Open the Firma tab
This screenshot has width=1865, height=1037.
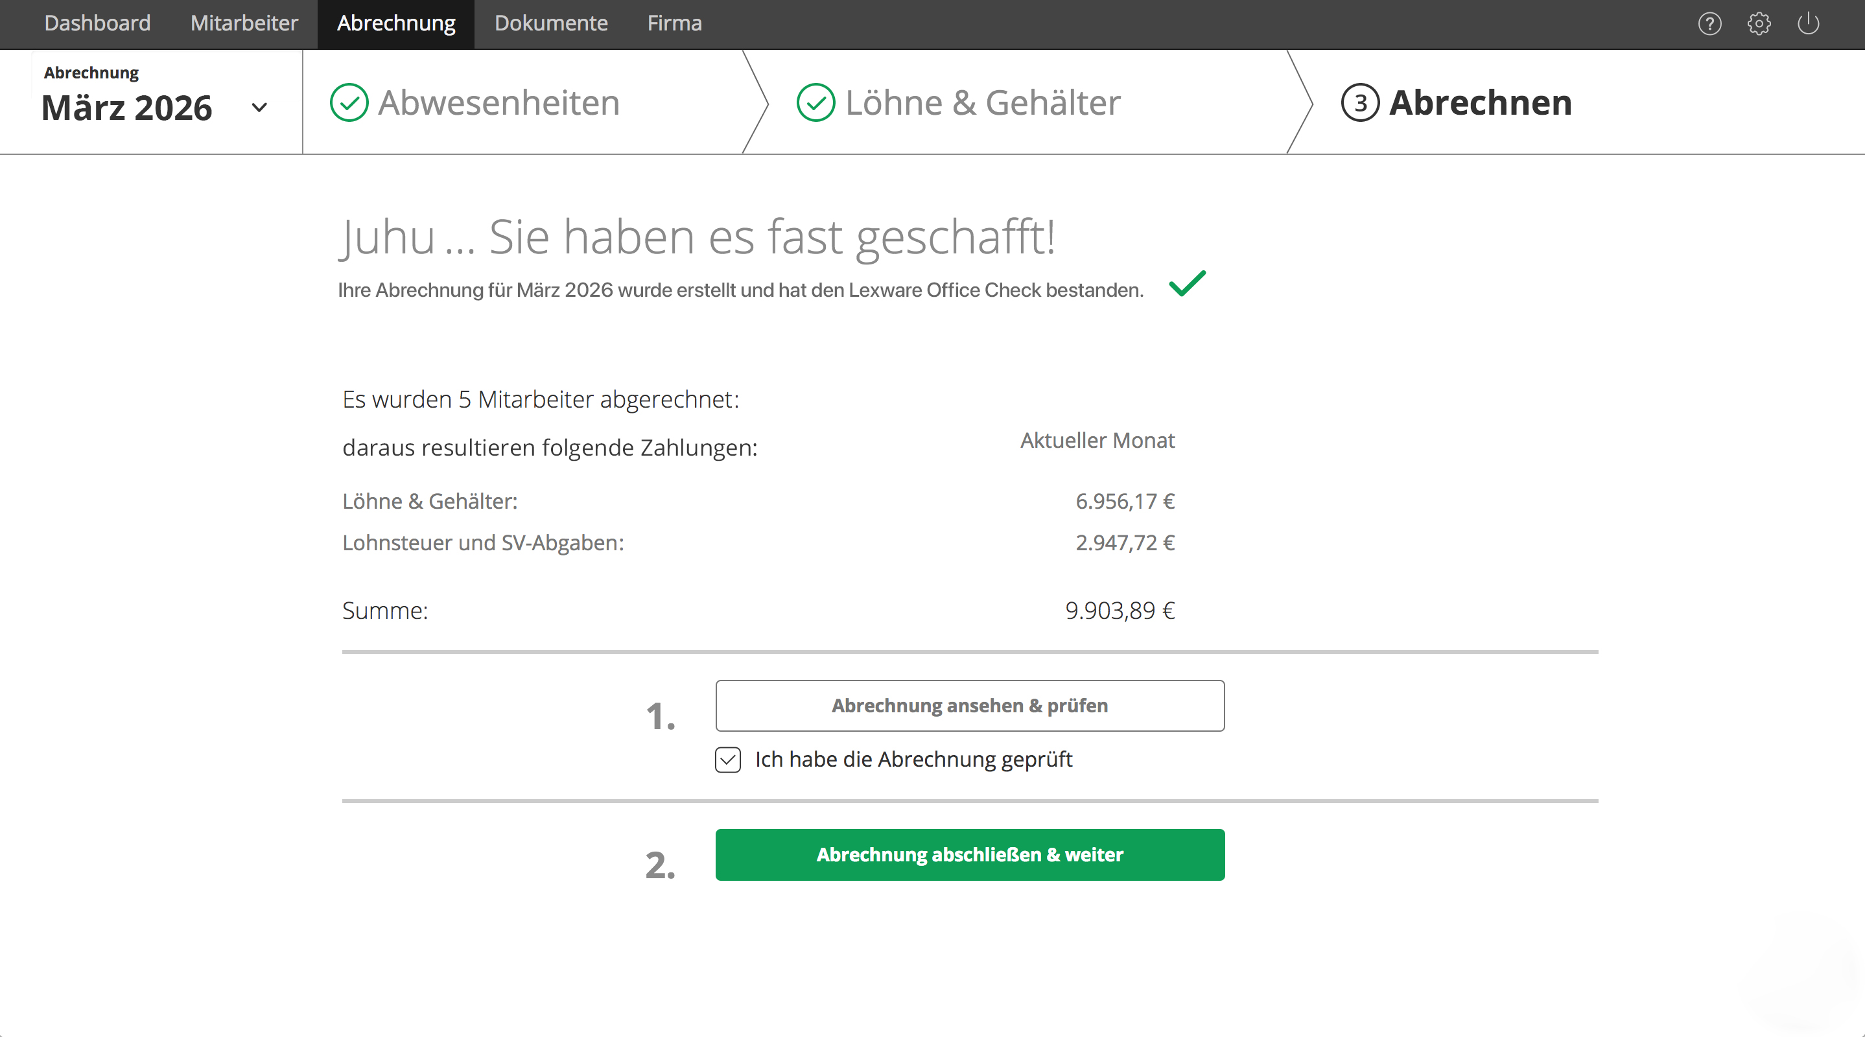(x=674, y=23)
